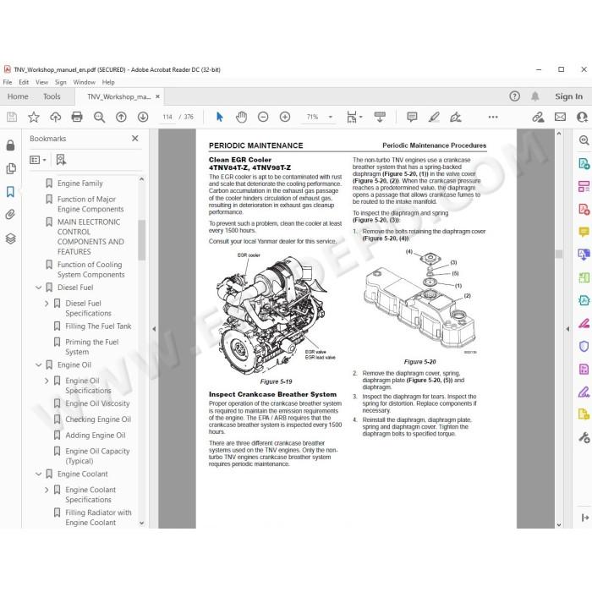Open the Layers panel
The image size is (592, 592).
point(10,238)
